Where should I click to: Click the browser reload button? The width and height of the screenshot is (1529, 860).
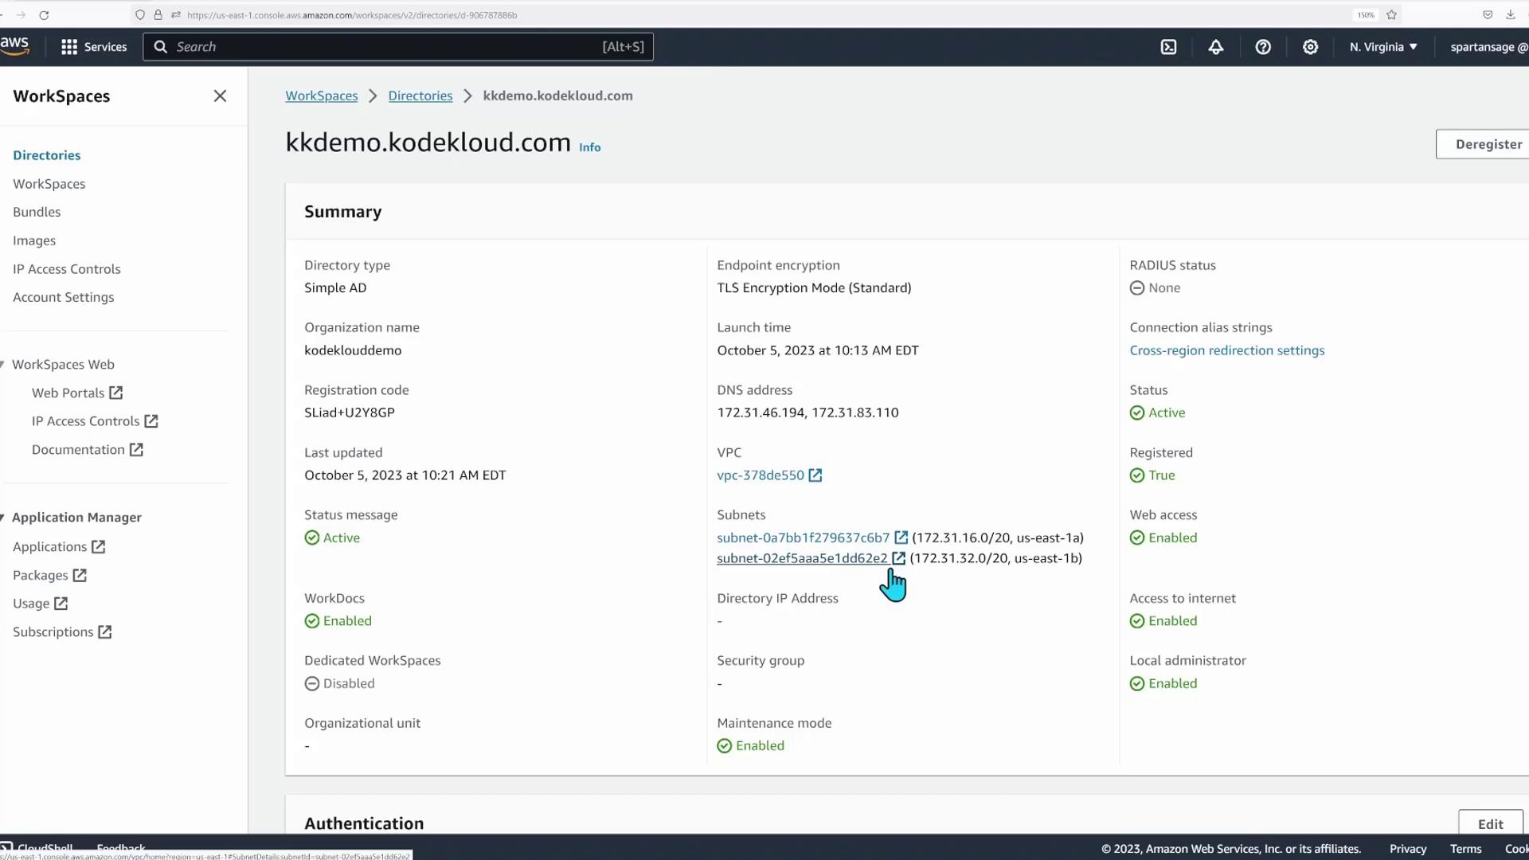point(44,15)
